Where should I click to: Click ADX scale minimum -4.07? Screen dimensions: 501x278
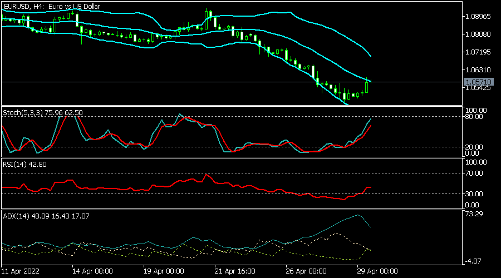474,261
